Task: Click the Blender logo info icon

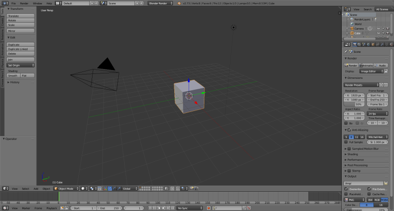Action: coord(179,3)
